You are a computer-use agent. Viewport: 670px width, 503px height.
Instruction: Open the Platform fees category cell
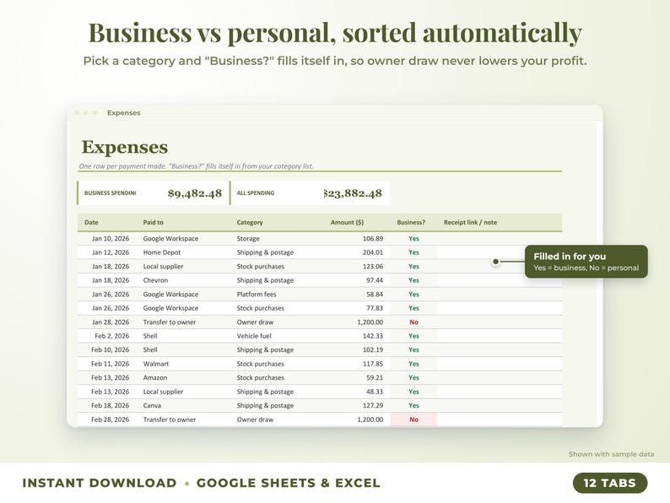tap(257, 295)
